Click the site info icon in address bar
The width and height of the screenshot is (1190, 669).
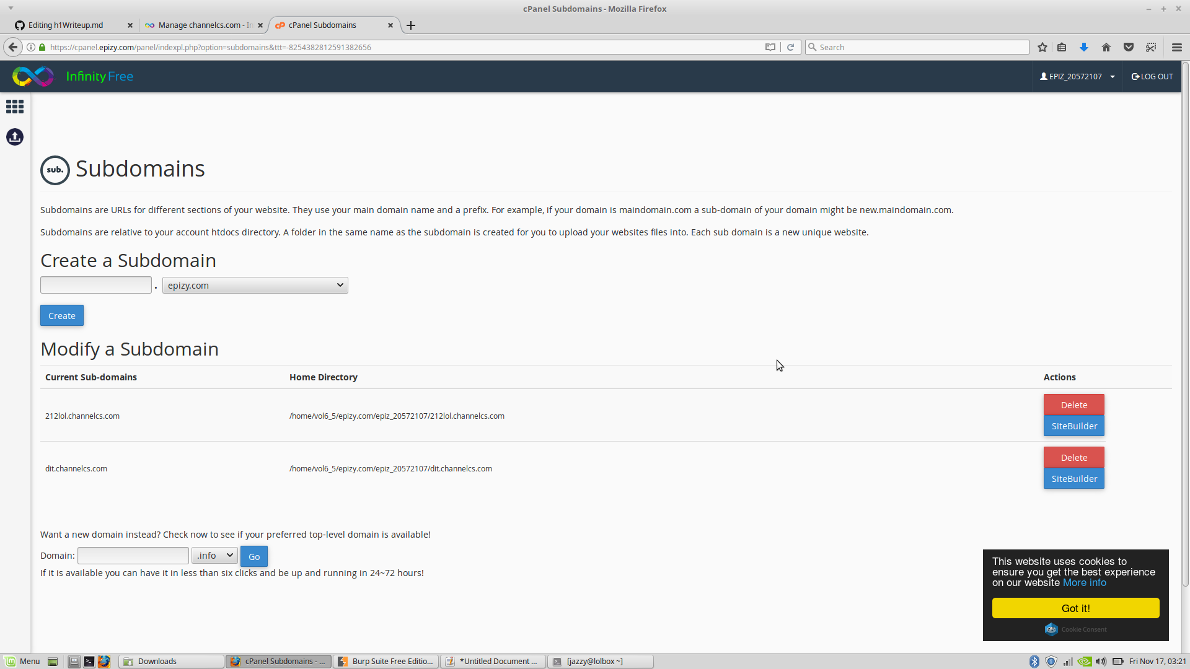[31, 47]
